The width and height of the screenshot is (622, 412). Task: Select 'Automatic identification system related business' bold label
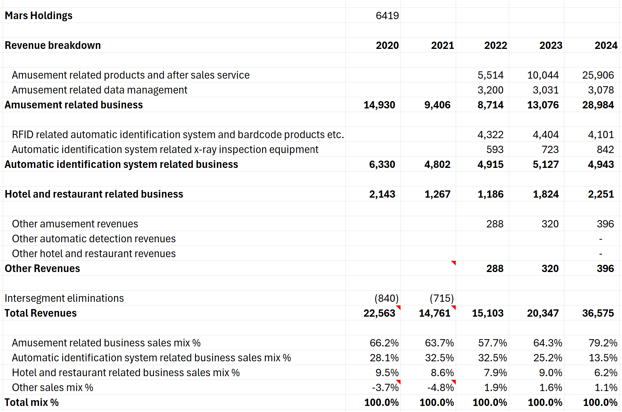[x=121, y=164]
